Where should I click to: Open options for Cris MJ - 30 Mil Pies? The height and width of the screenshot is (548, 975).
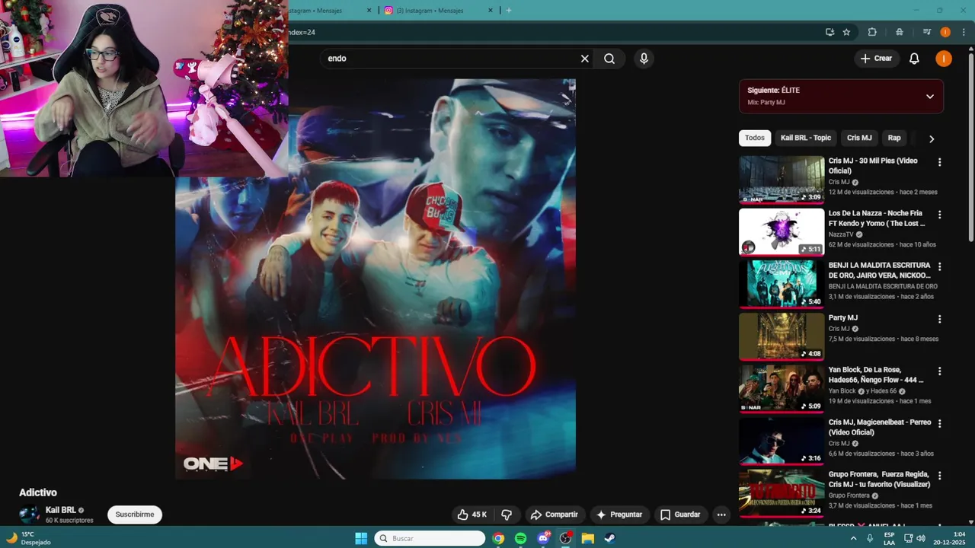[939, 162]
